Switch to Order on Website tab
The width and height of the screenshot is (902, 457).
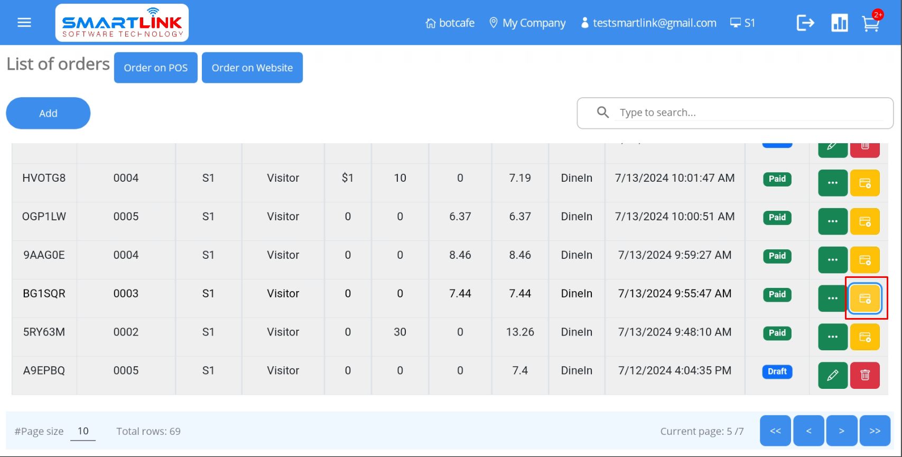(x=252, y=68)
